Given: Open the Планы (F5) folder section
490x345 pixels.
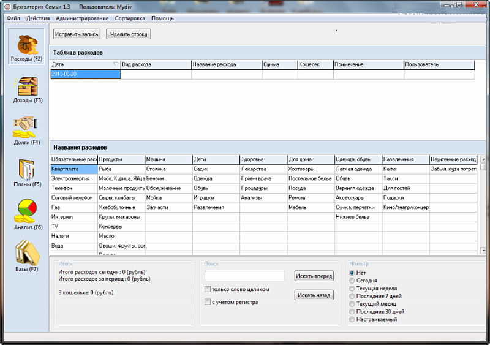Looking at the screenshot, I should (27, 173).
